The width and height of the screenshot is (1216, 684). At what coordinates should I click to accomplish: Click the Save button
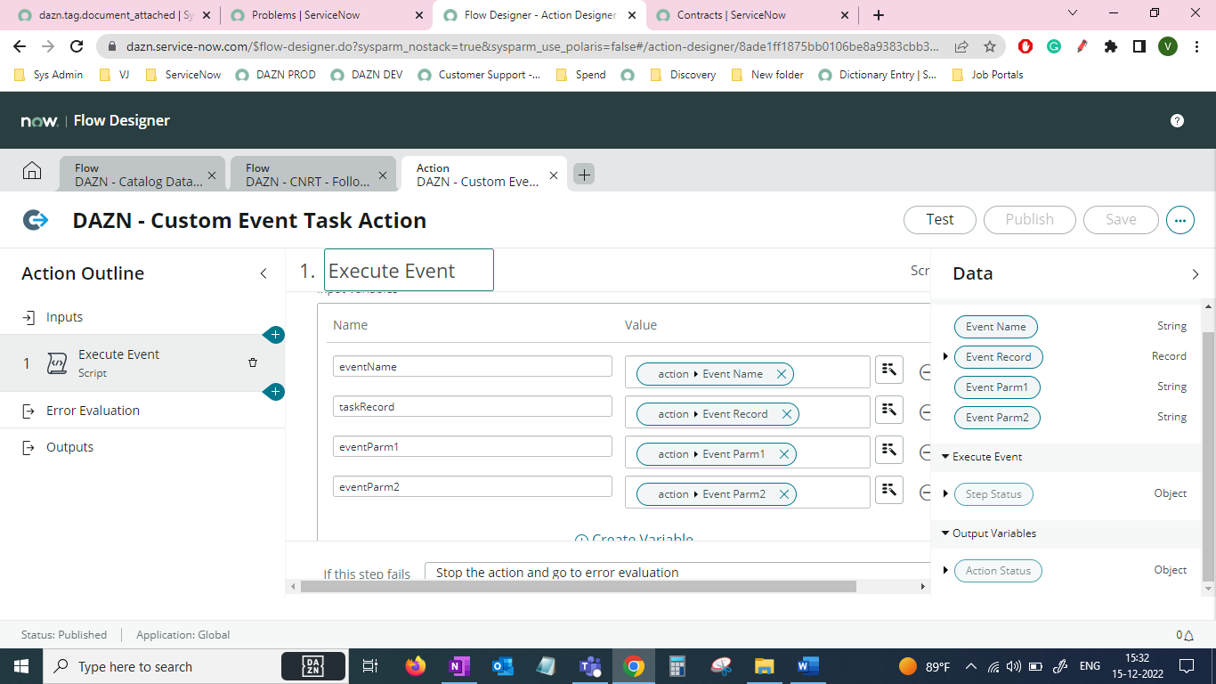tap(1121, 219)
